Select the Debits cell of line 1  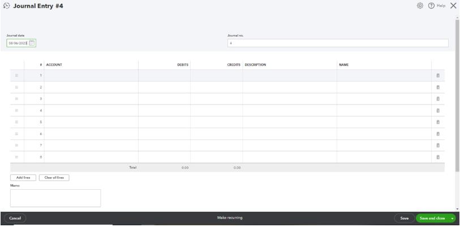tap(164, 76)
